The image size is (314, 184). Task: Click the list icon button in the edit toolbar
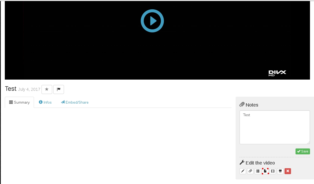258,171
